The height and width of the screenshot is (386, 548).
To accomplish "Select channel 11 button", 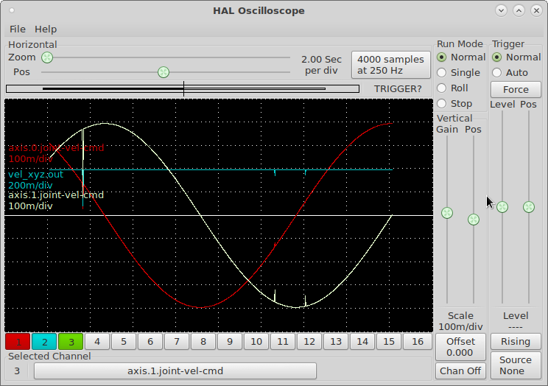I will coord(283,342).
